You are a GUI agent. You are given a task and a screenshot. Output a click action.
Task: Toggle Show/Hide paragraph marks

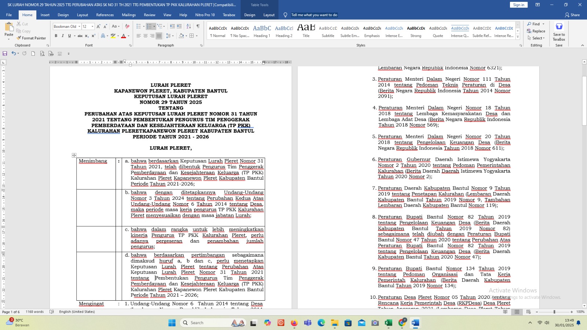198,26
